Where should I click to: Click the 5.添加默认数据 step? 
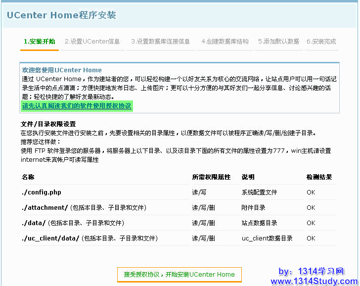click(278, 42)
